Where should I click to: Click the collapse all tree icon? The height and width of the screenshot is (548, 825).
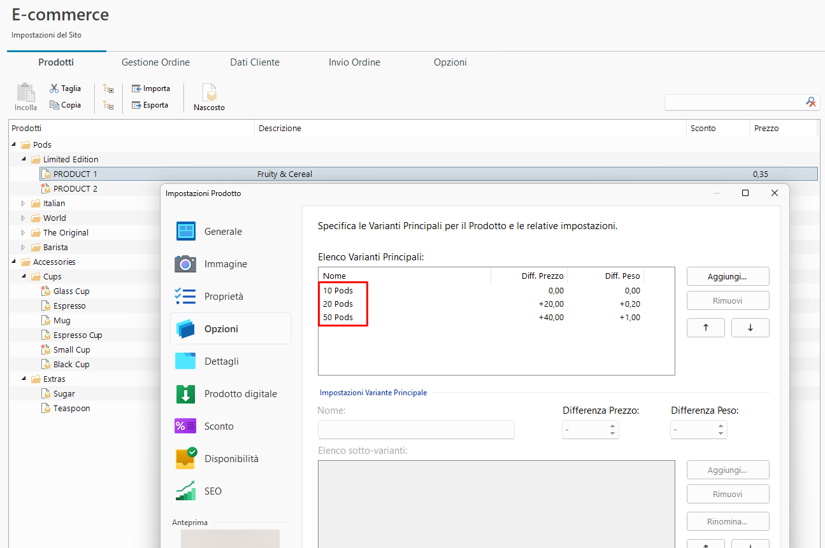tap(108, 106)
